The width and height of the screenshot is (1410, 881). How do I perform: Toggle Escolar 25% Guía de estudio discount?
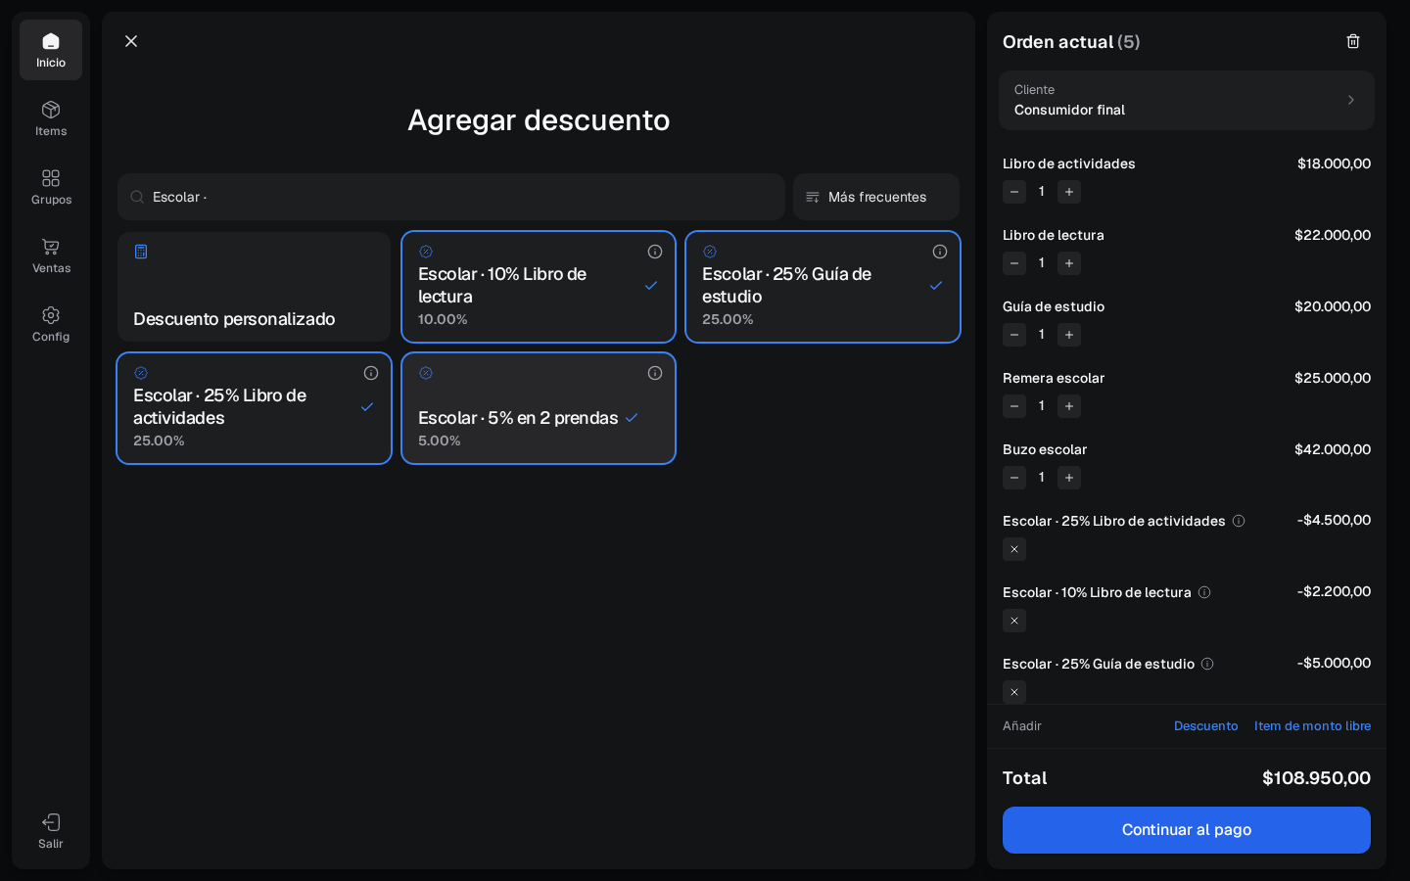822,287
